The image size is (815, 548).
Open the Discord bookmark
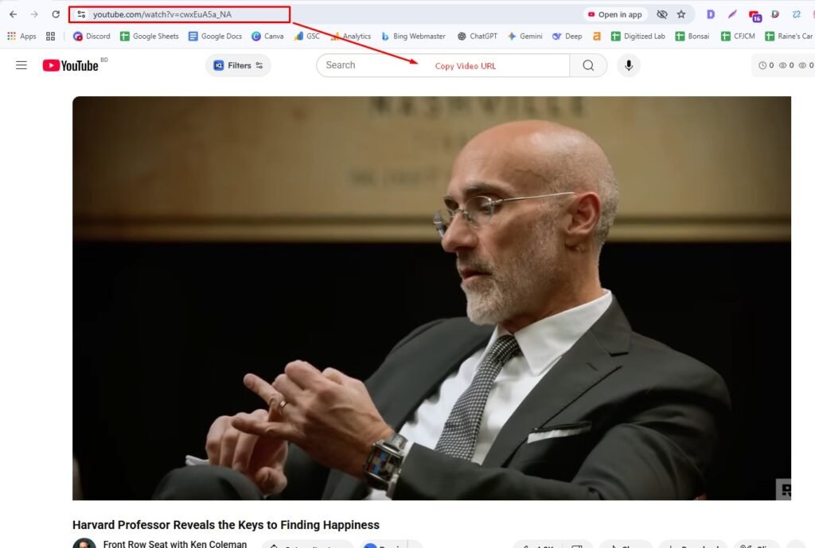click(x=92, y=36)
